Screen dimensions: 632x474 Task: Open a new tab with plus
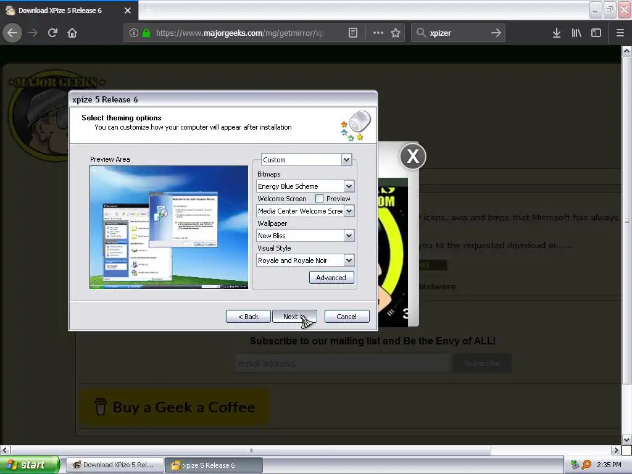[149, 10]
